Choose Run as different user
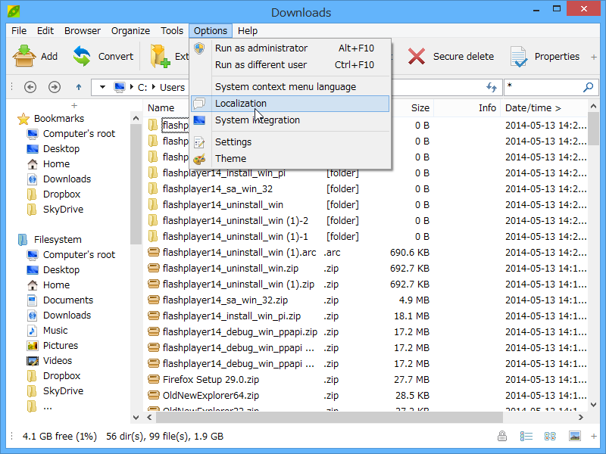This screenshot has height=454, width=606. pyautogui.click(x=290, y=65)
